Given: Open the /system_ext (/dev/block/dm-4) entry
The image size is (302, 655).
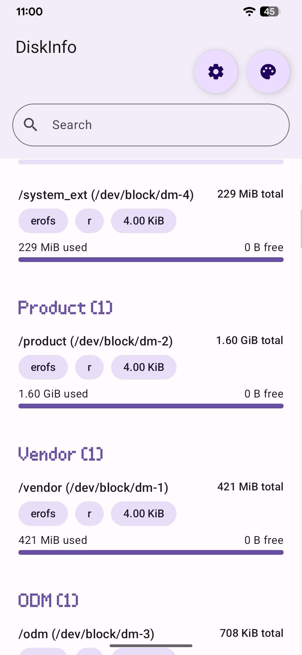Looking at the screenshot, I should click(106, 195).
